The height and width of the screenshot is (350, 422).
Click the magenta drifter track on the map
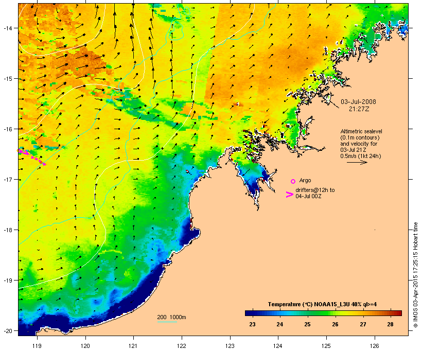point(32,157)
